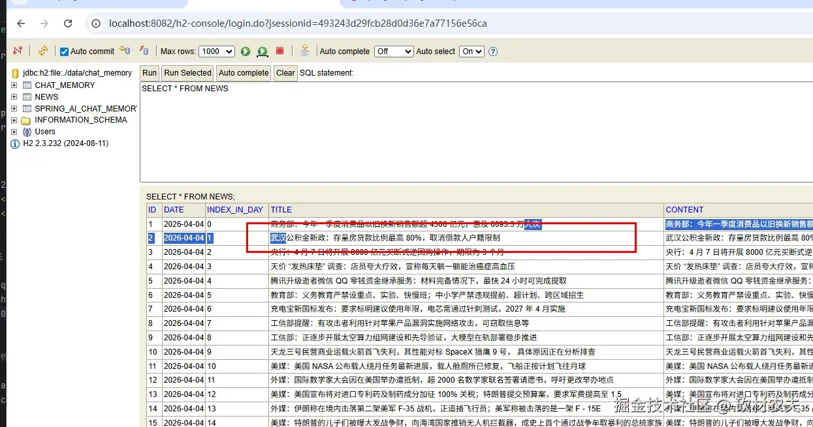Toggle the Auto commit checkbox
Screen dimensions: 813x427
[x=64, y=52]
